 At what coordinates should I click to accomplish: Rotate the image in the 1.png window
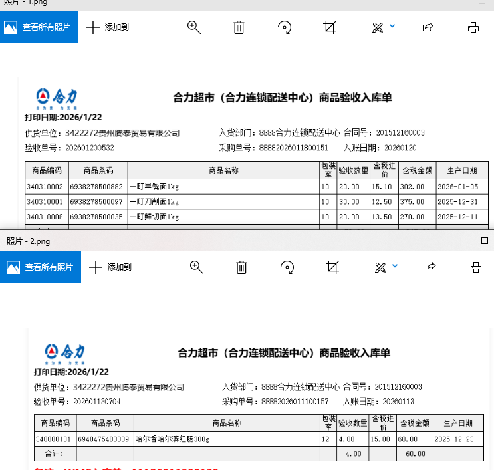click(x=285, y=27)
